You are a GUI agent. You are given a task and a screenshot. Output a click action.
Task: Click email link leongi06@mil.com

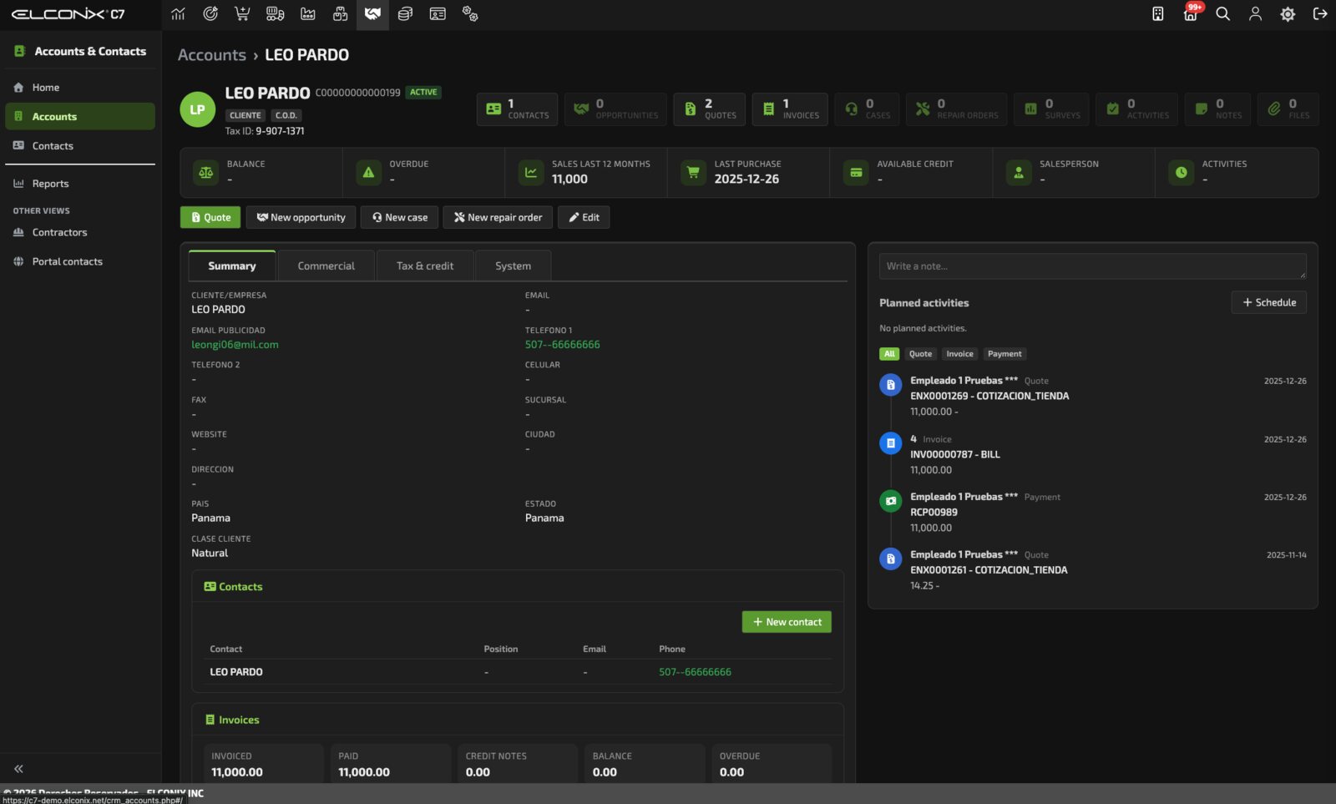click(235, 345)
